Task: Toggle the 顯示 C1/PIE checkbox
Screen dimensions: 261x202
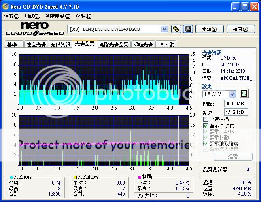Action: tap(206, 126)
